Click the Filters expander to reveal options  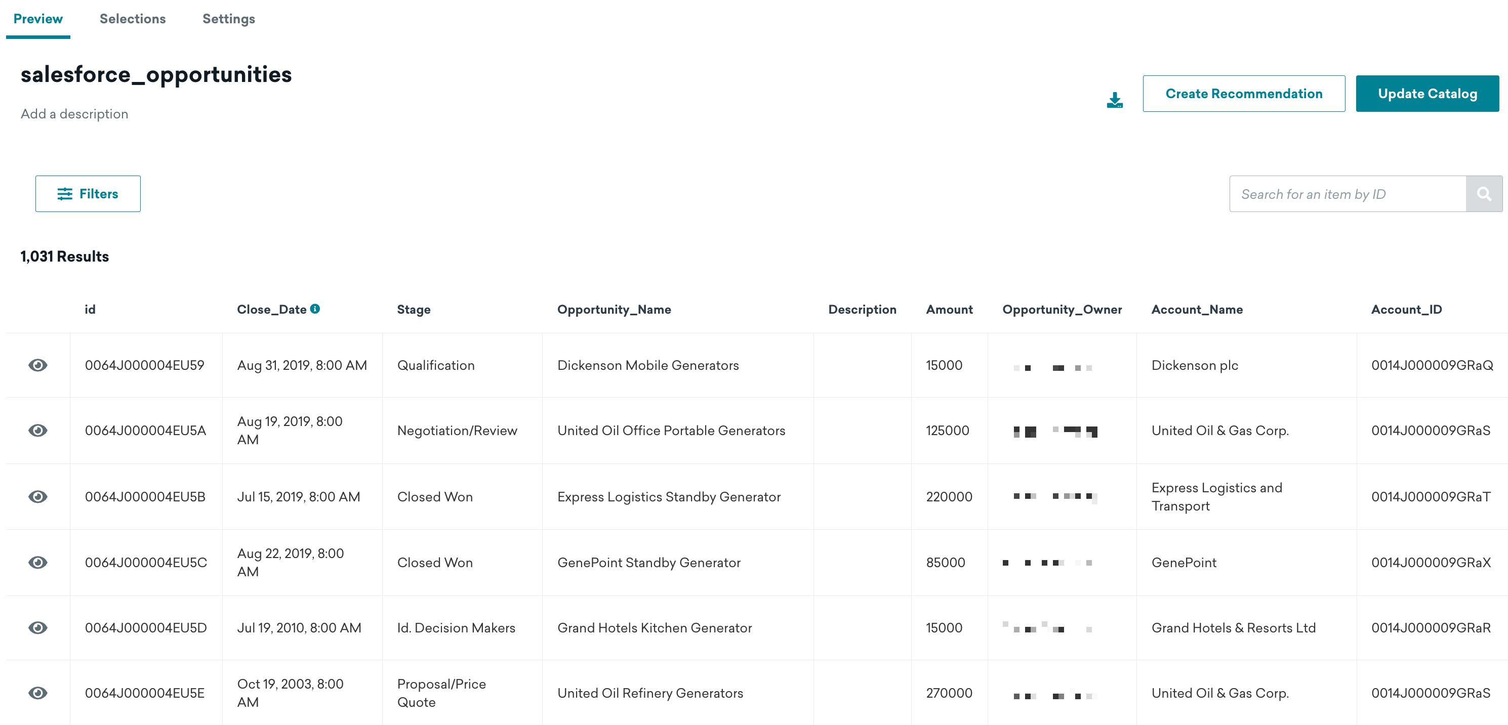(87, 193)
